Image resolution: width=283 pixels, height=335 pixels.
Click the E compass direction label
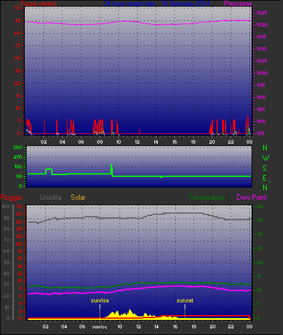pos(265,178)
